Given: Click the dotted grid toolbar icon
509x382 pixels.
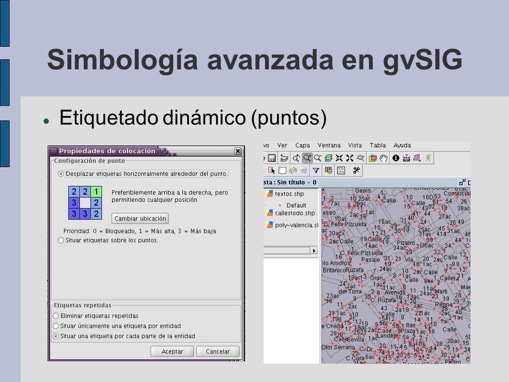Looking at the screenshot, I should [x=341, y=171].
